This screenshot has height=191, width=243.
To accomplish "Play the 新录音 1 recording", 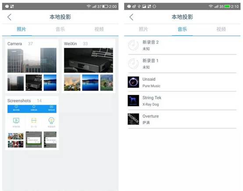I will tap(182, 64).
